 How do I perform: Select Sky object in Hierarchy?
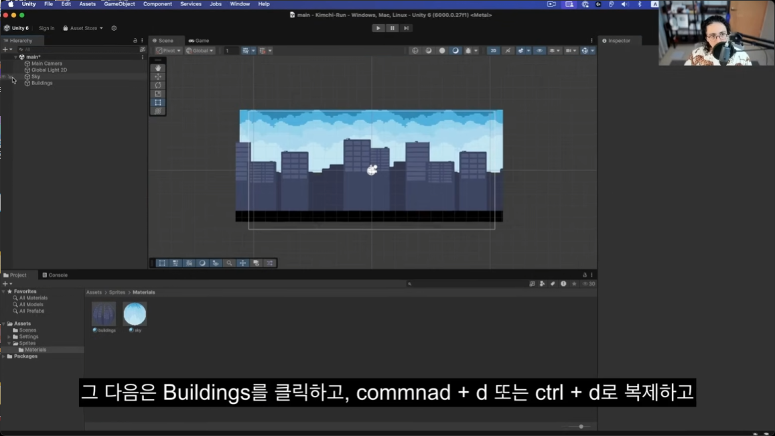(x=36, y=76)
